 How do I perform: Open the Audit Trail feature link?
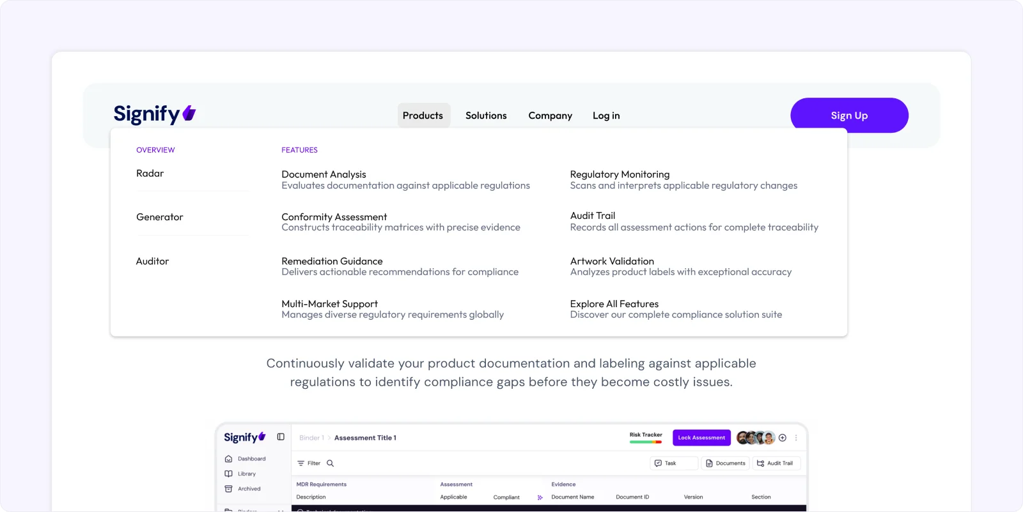pyautogui.click(x=694, y=222)
